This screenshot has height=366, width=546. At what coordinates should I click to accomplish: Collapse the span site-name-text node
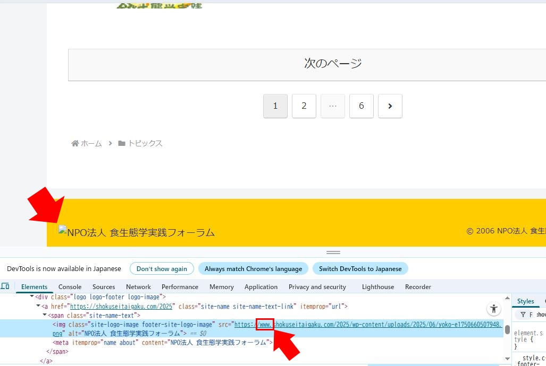pos(45,315)
